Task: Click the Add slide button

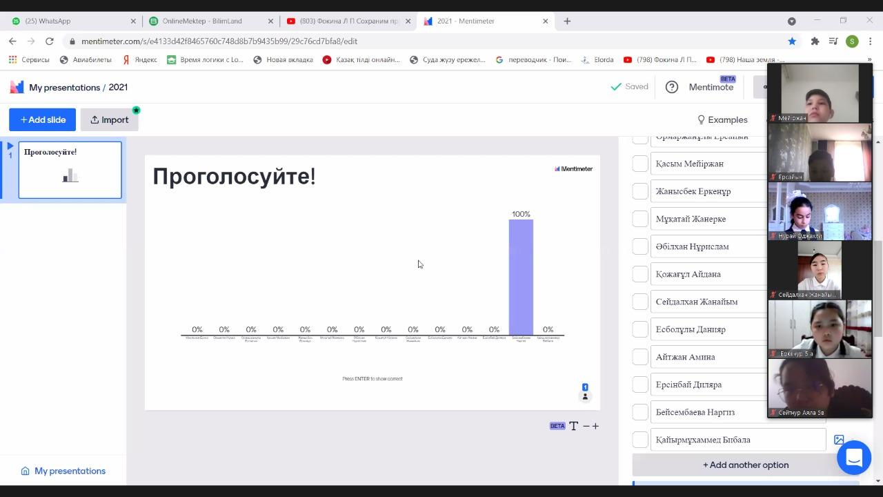Action: point(42,119)
